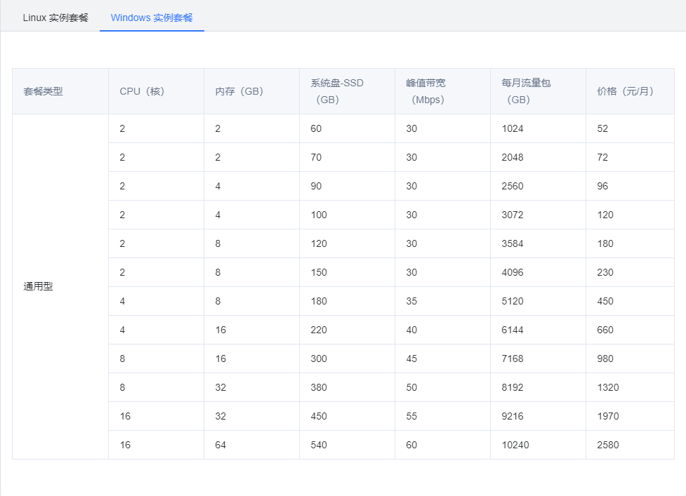
Task: Click the CPU（核）column header
Action: 142,91
